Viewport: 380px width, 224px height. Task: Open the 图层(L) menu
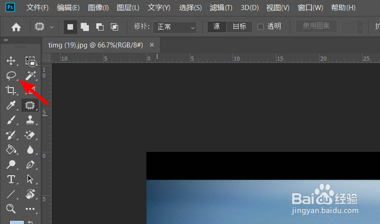[x=128, y=8]
